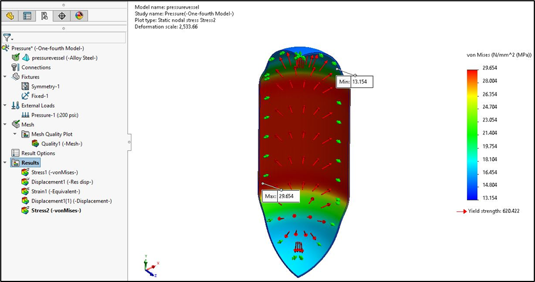Select the Fixed-1 fixture

click(40, 96)
